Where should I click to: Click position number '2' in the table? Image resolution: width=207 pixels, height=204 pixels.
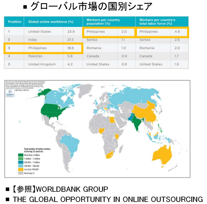point(9,40)
